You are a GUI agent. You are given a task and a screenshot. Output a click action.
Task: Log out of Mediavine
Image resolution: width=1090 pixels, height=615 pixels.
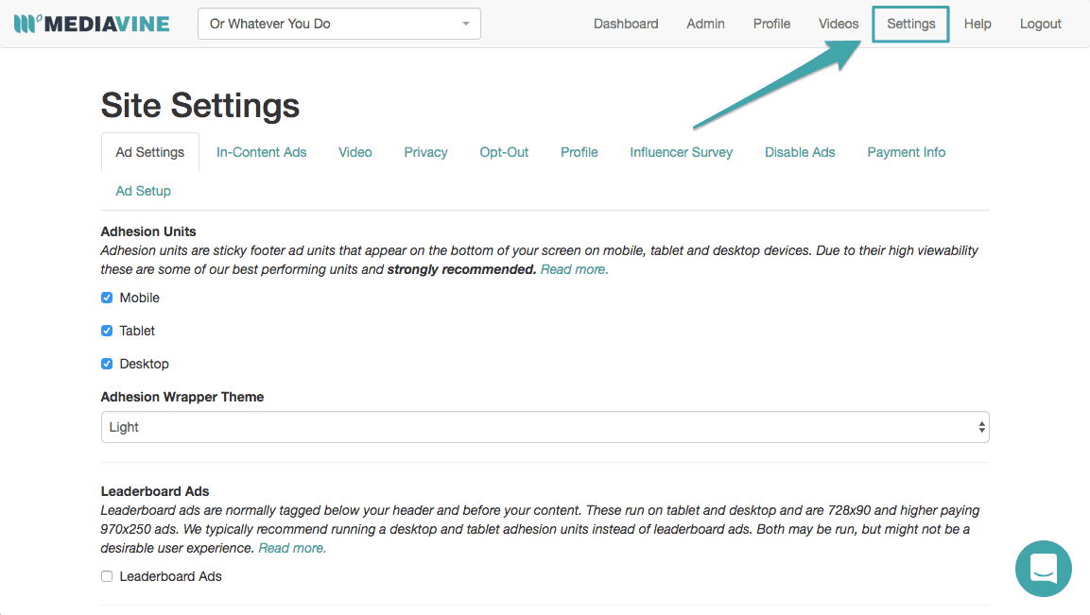point(1040,23)
